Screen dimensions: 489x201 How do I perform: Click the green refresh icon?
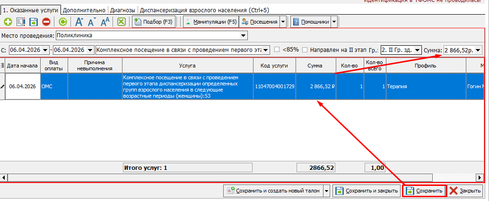(x=62, y=22)
